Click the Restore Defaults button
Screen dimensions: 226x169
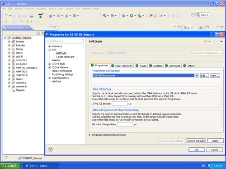pyautogui.click(x=196, y=141)
